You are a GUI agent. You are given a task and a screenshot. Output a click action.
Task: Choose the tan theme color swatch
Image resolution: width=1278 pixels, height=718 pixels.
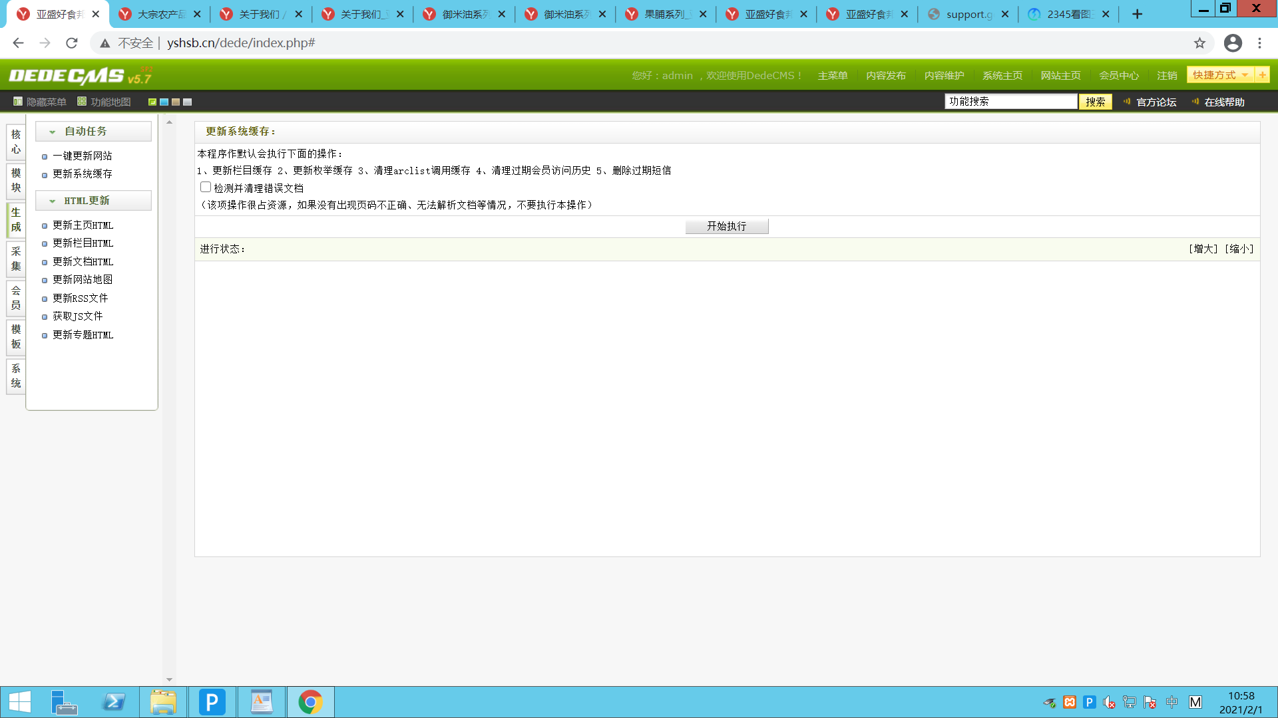point(176,102)
